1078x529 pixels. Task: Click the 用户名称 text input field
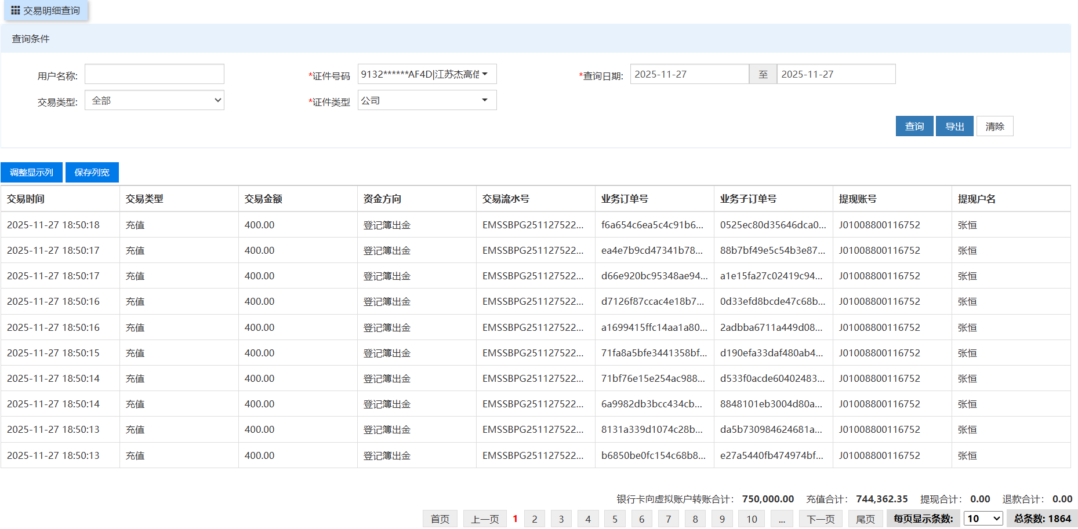154,74
